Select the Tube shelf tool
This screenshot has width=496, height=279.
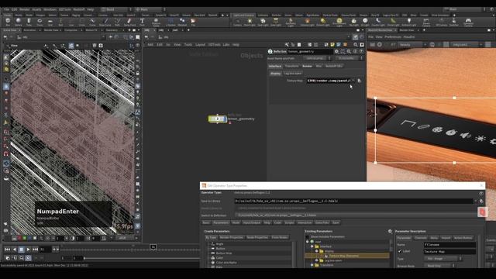(29, 22)
